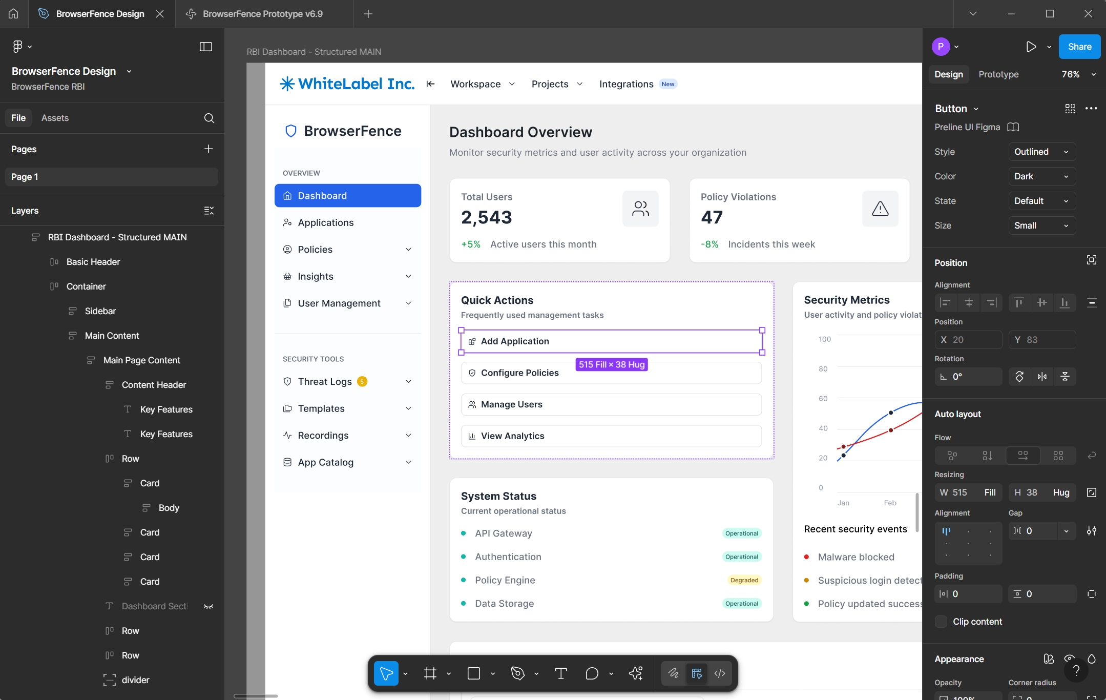Select the Draw pencil mode
The image size is (1106, 700).
click(673, 673)
